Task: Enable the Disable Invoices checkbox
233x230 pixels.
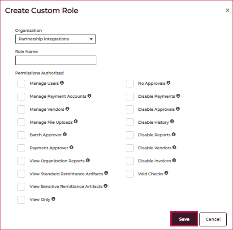Action: point(129,161)
